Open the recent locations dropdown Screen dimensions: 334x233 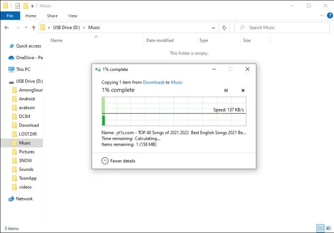(26, 28)
